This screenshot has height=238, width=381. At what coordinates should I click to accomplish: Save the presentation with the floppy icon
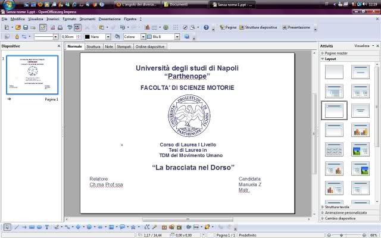pos(26,27)
